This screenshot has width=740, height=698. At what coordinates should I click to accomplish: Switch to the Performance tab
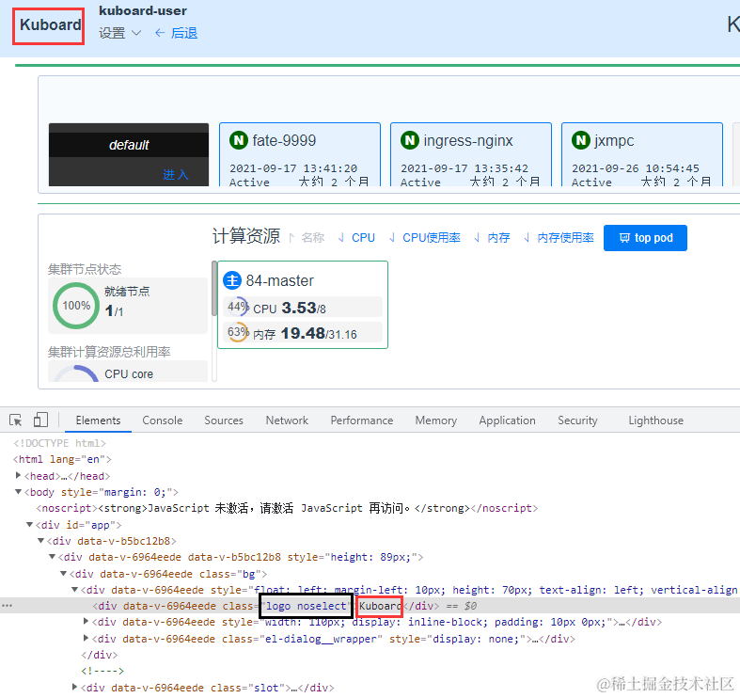click(361, 420)
